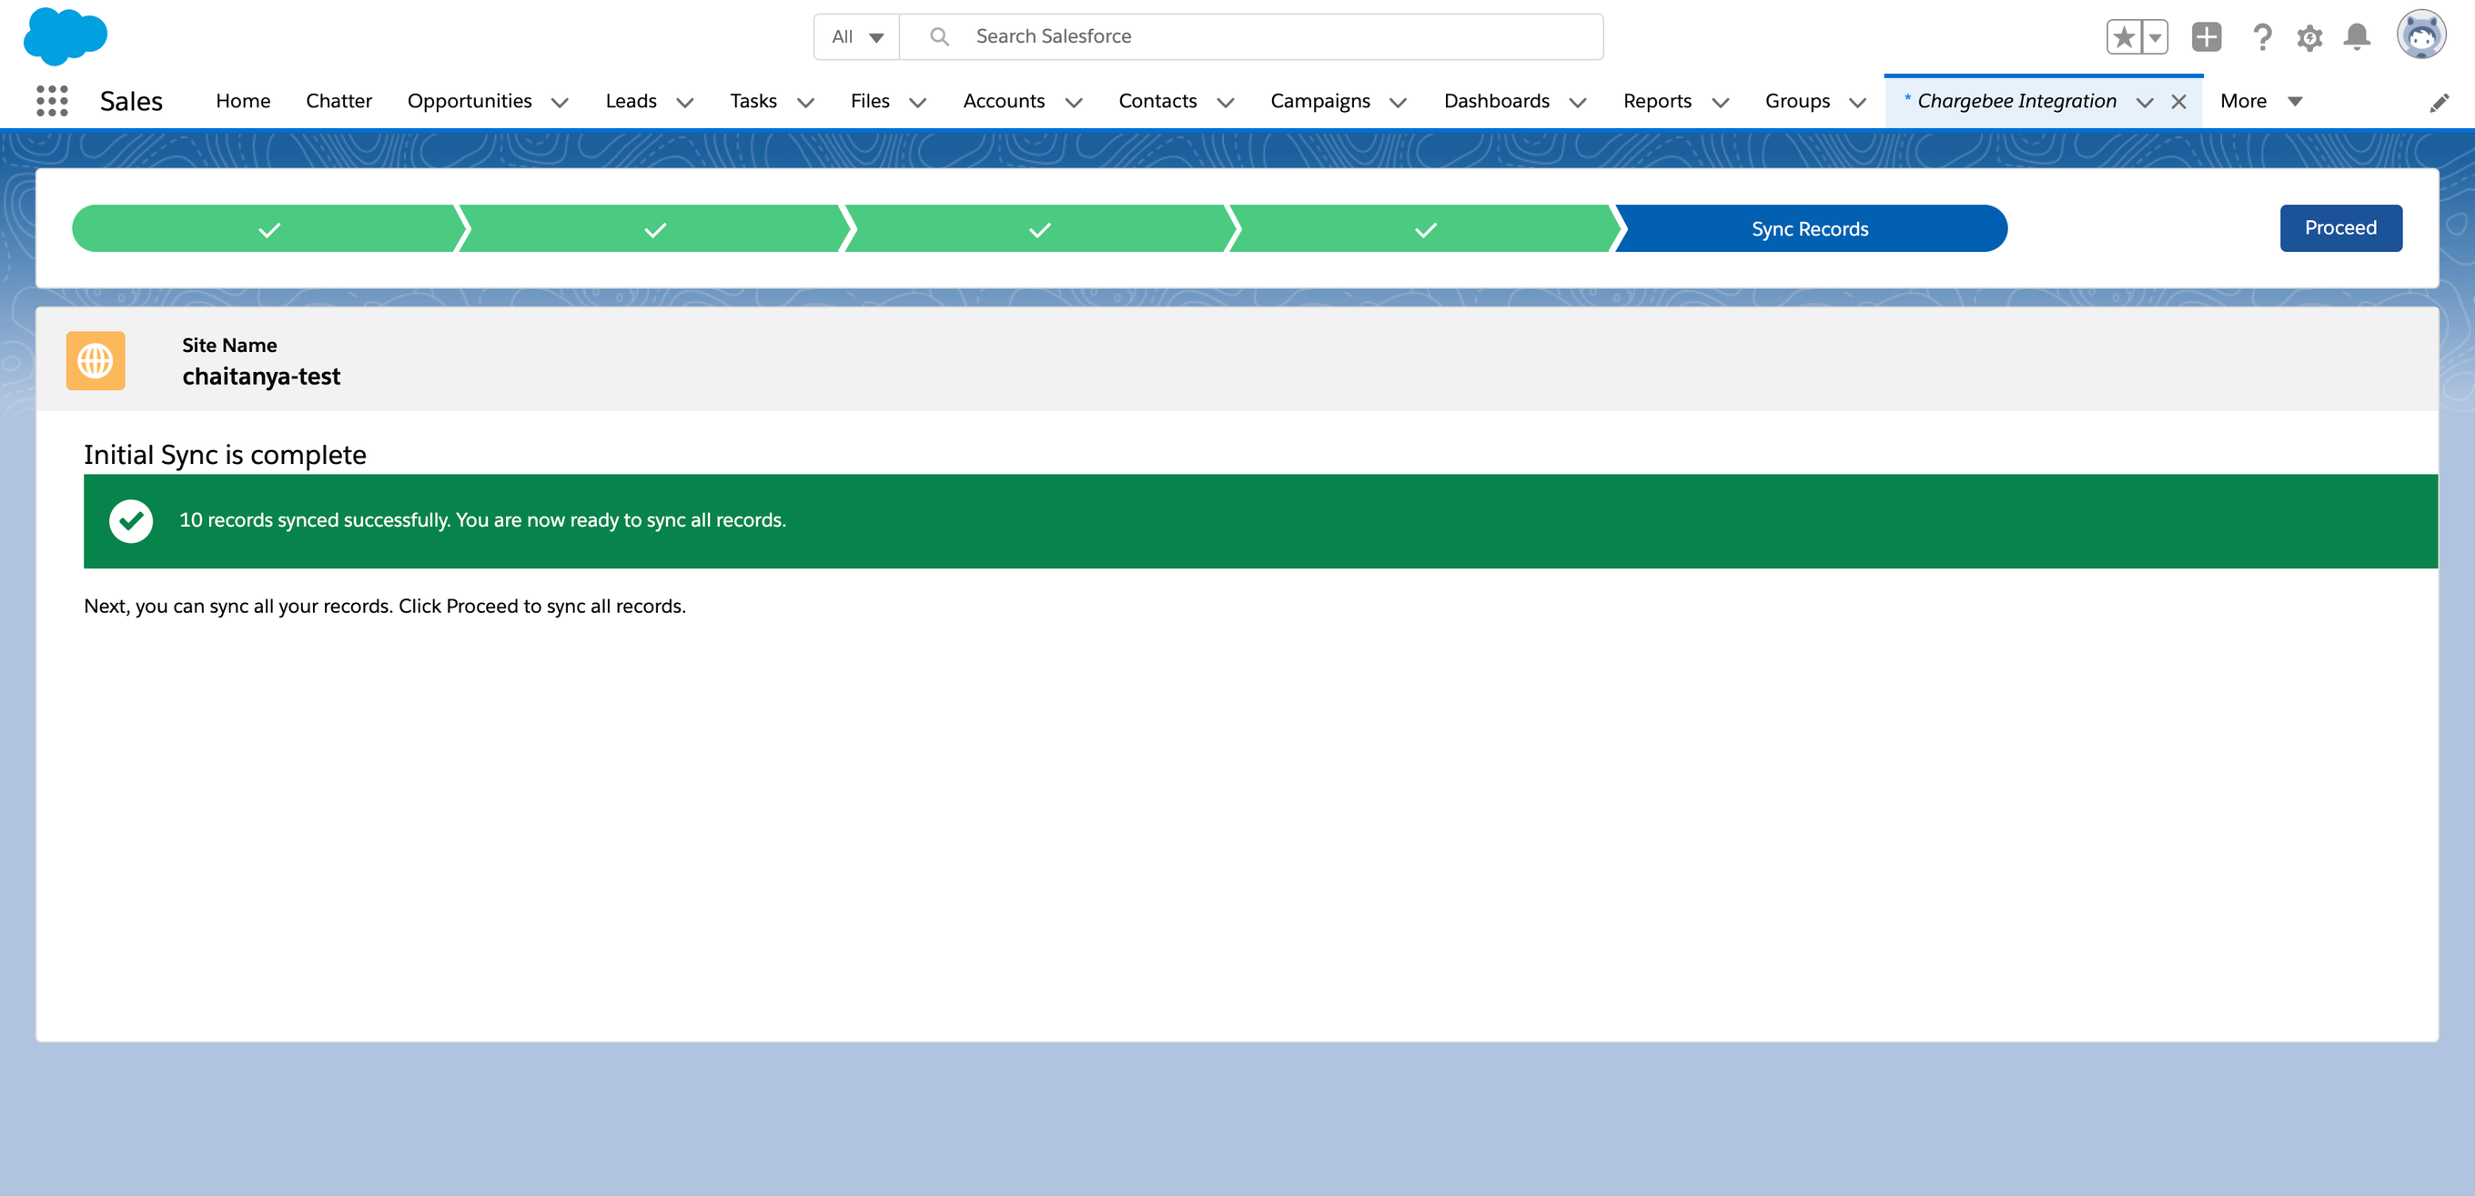The image size is (2475, 1196).
Task: Open the All search scope dropdown
Action: [x=857, y=37]
